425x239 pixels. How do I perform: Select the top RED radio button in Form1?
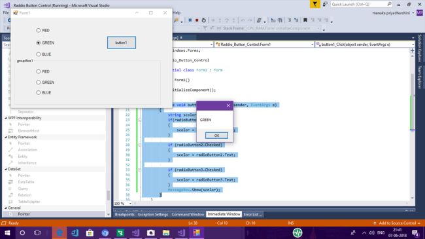pyautogui.click(x=38, y=30)
